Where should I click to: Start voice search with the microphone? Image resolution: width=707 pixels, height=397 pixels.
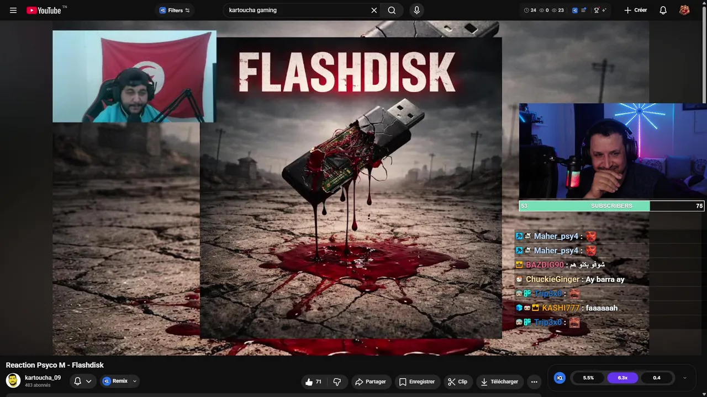(416, 10)
